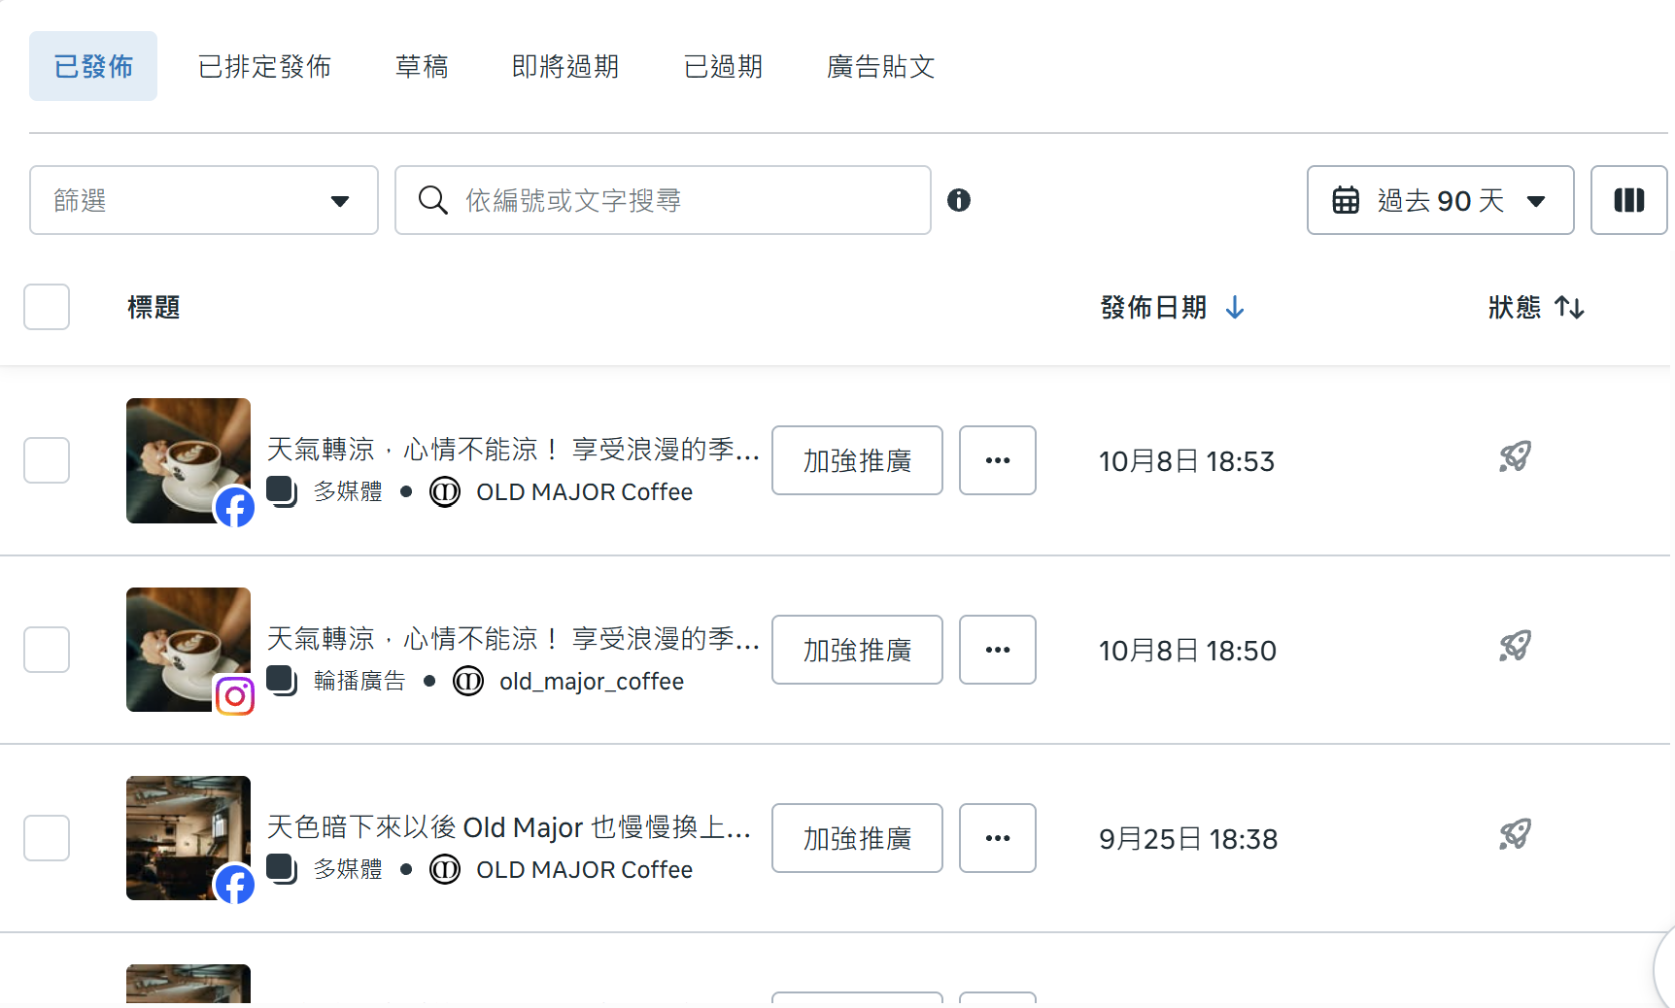This screenshot has width=1675, height=1008.
Task: Open more options for 10月8日 18:53 post
Action: (x=998, y=460)
